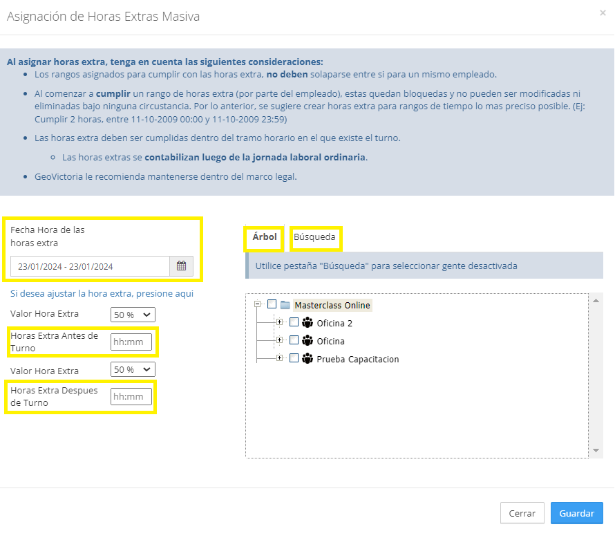Click the Oficina group people icon
The image size is (615, 538).
[x=307, y=340]
